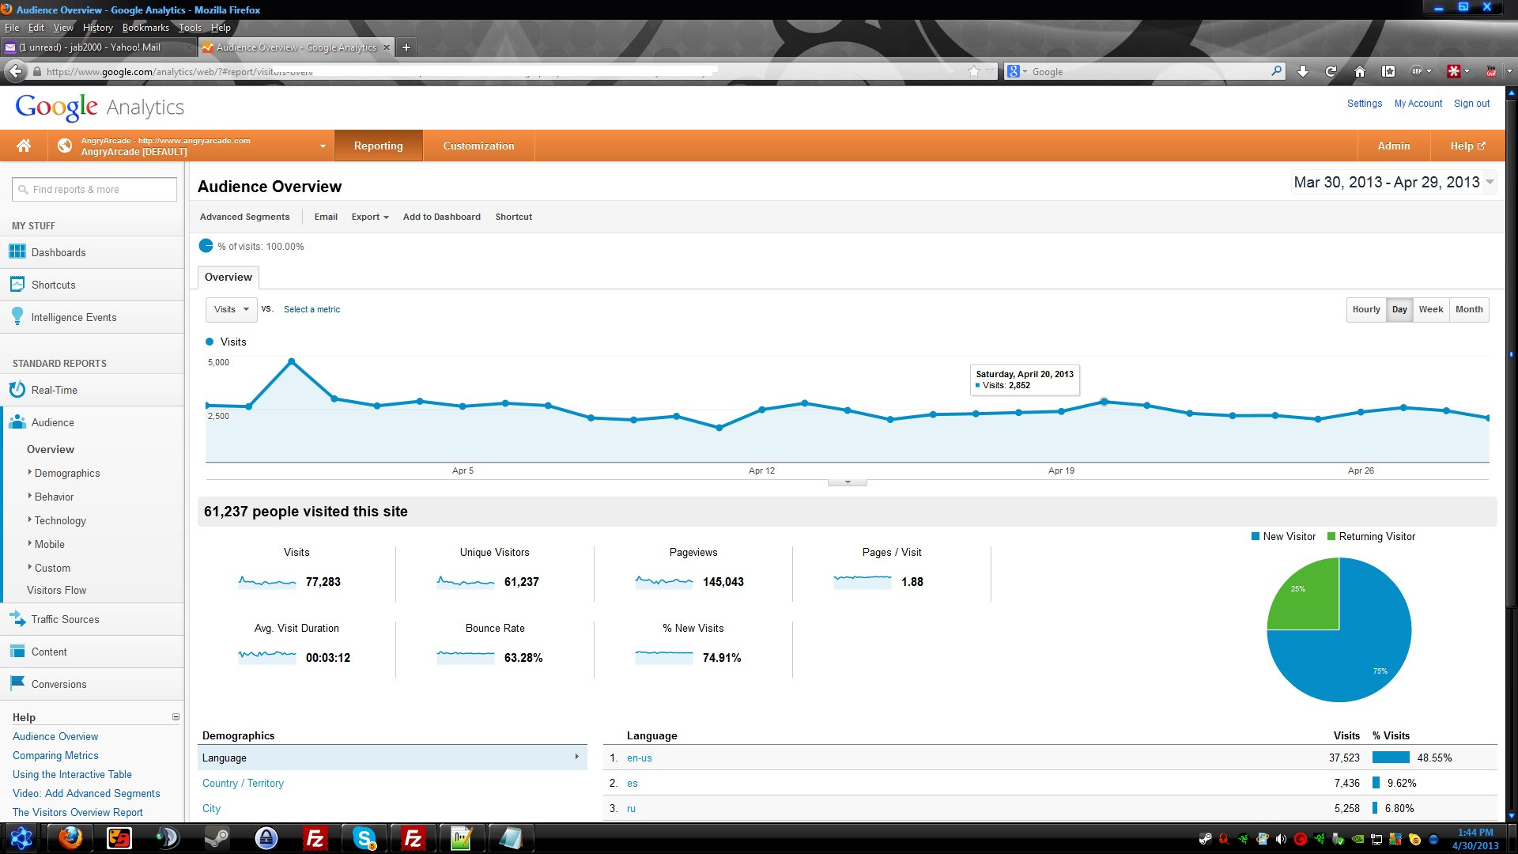The height and width of the screenshot is (854, 1518).
Task: Click the Sign out link
Action: [x=1471, y=104]
